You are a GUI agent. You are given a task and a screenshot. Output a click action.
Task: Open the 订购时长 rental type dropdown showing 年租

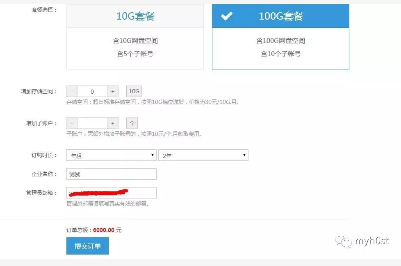(111, 155)
